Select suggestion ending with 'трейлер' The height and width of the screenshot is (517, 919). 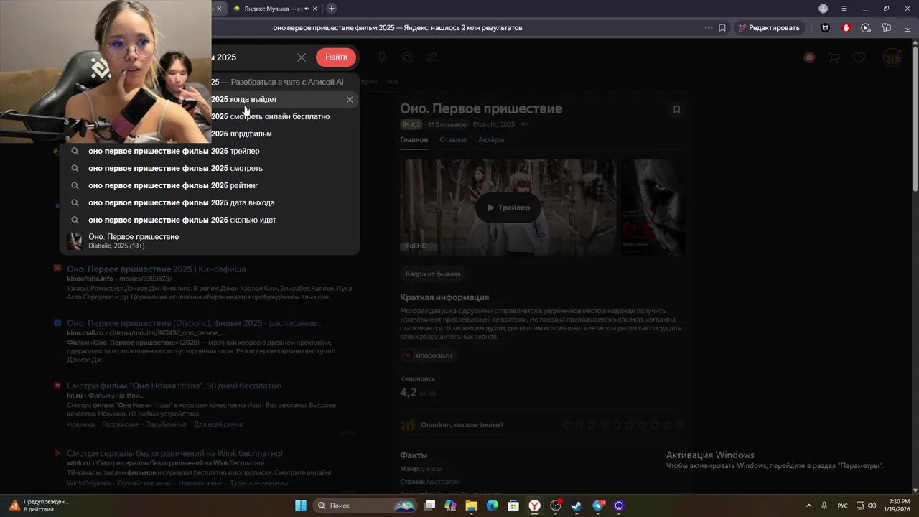coord(210,151)
